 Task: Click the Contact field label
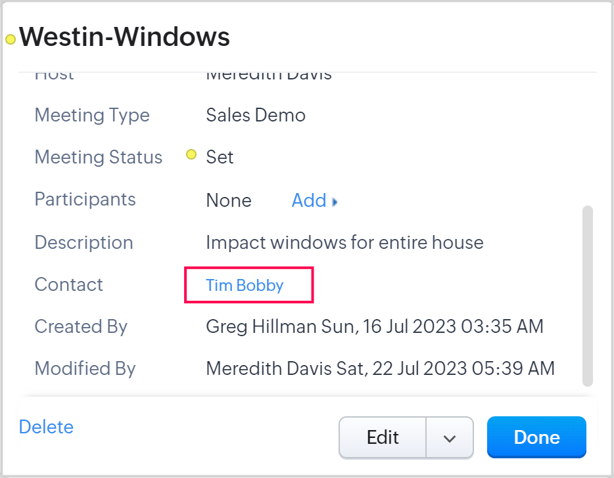pos(69,284)
